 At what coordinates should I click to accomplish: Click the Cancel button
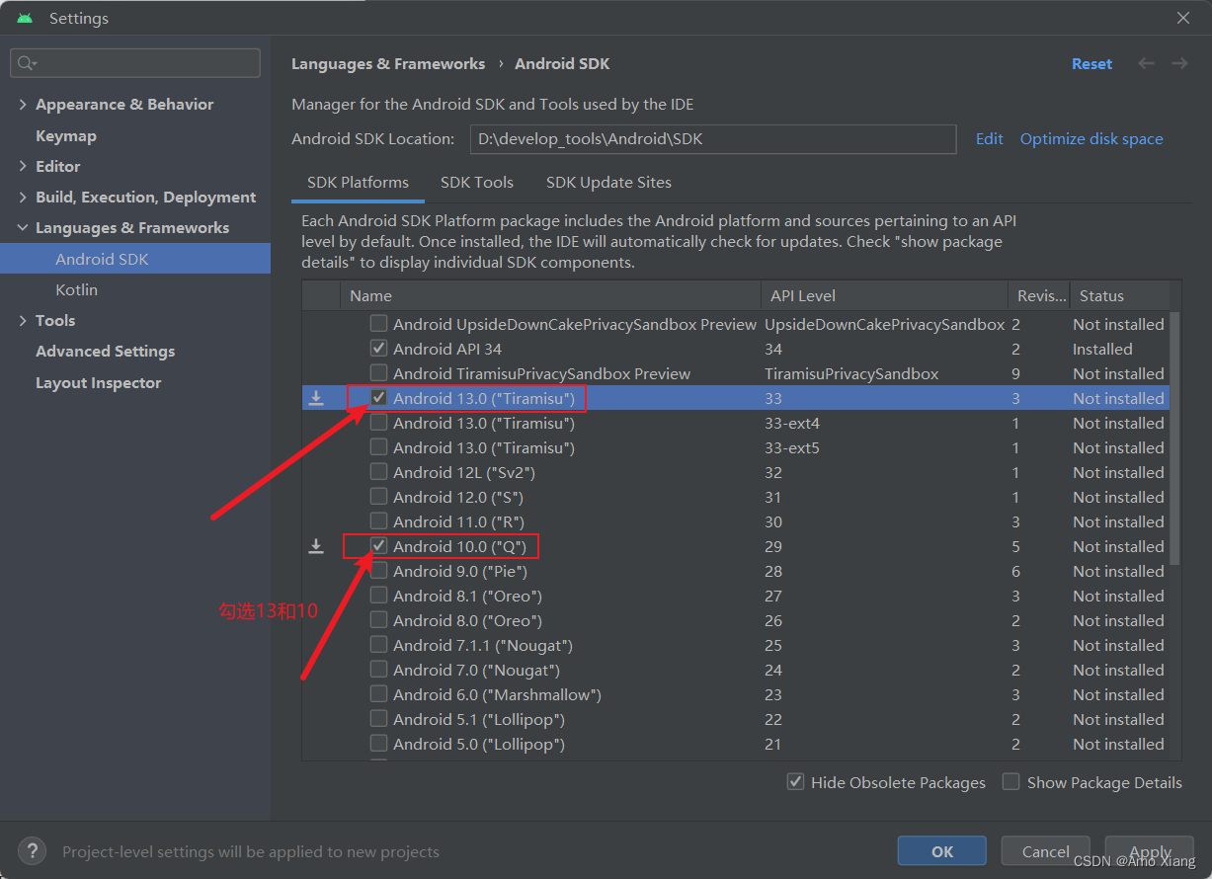click(1046, 851)
